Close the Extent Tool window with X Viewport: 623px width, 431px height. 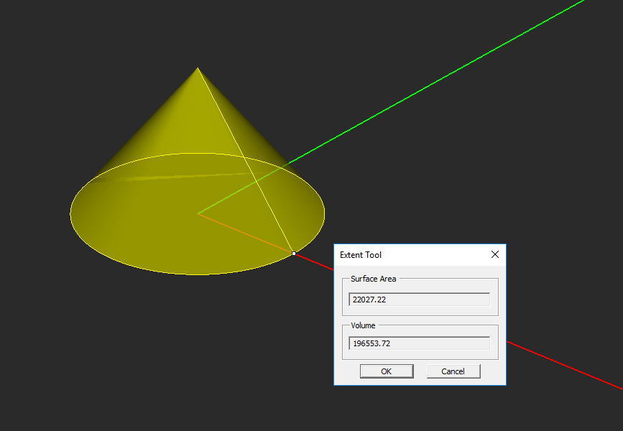pos(495,254)
